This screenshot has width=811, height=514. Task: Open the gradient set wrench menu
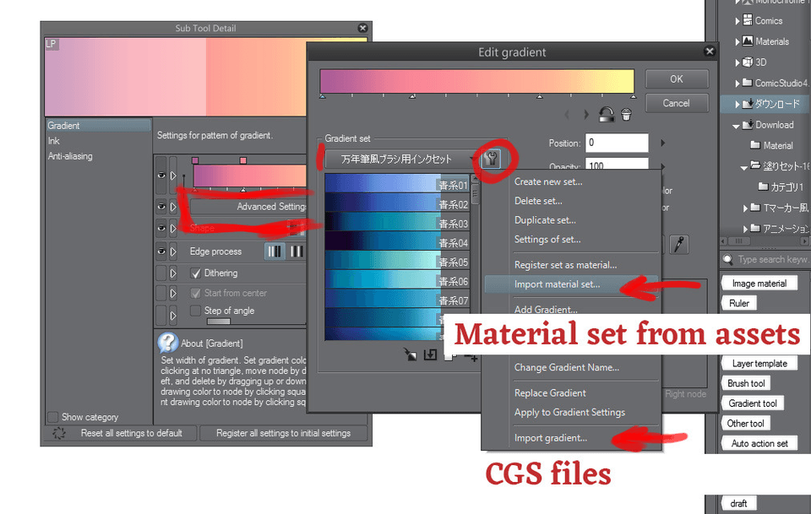click(x=491, y=159)
